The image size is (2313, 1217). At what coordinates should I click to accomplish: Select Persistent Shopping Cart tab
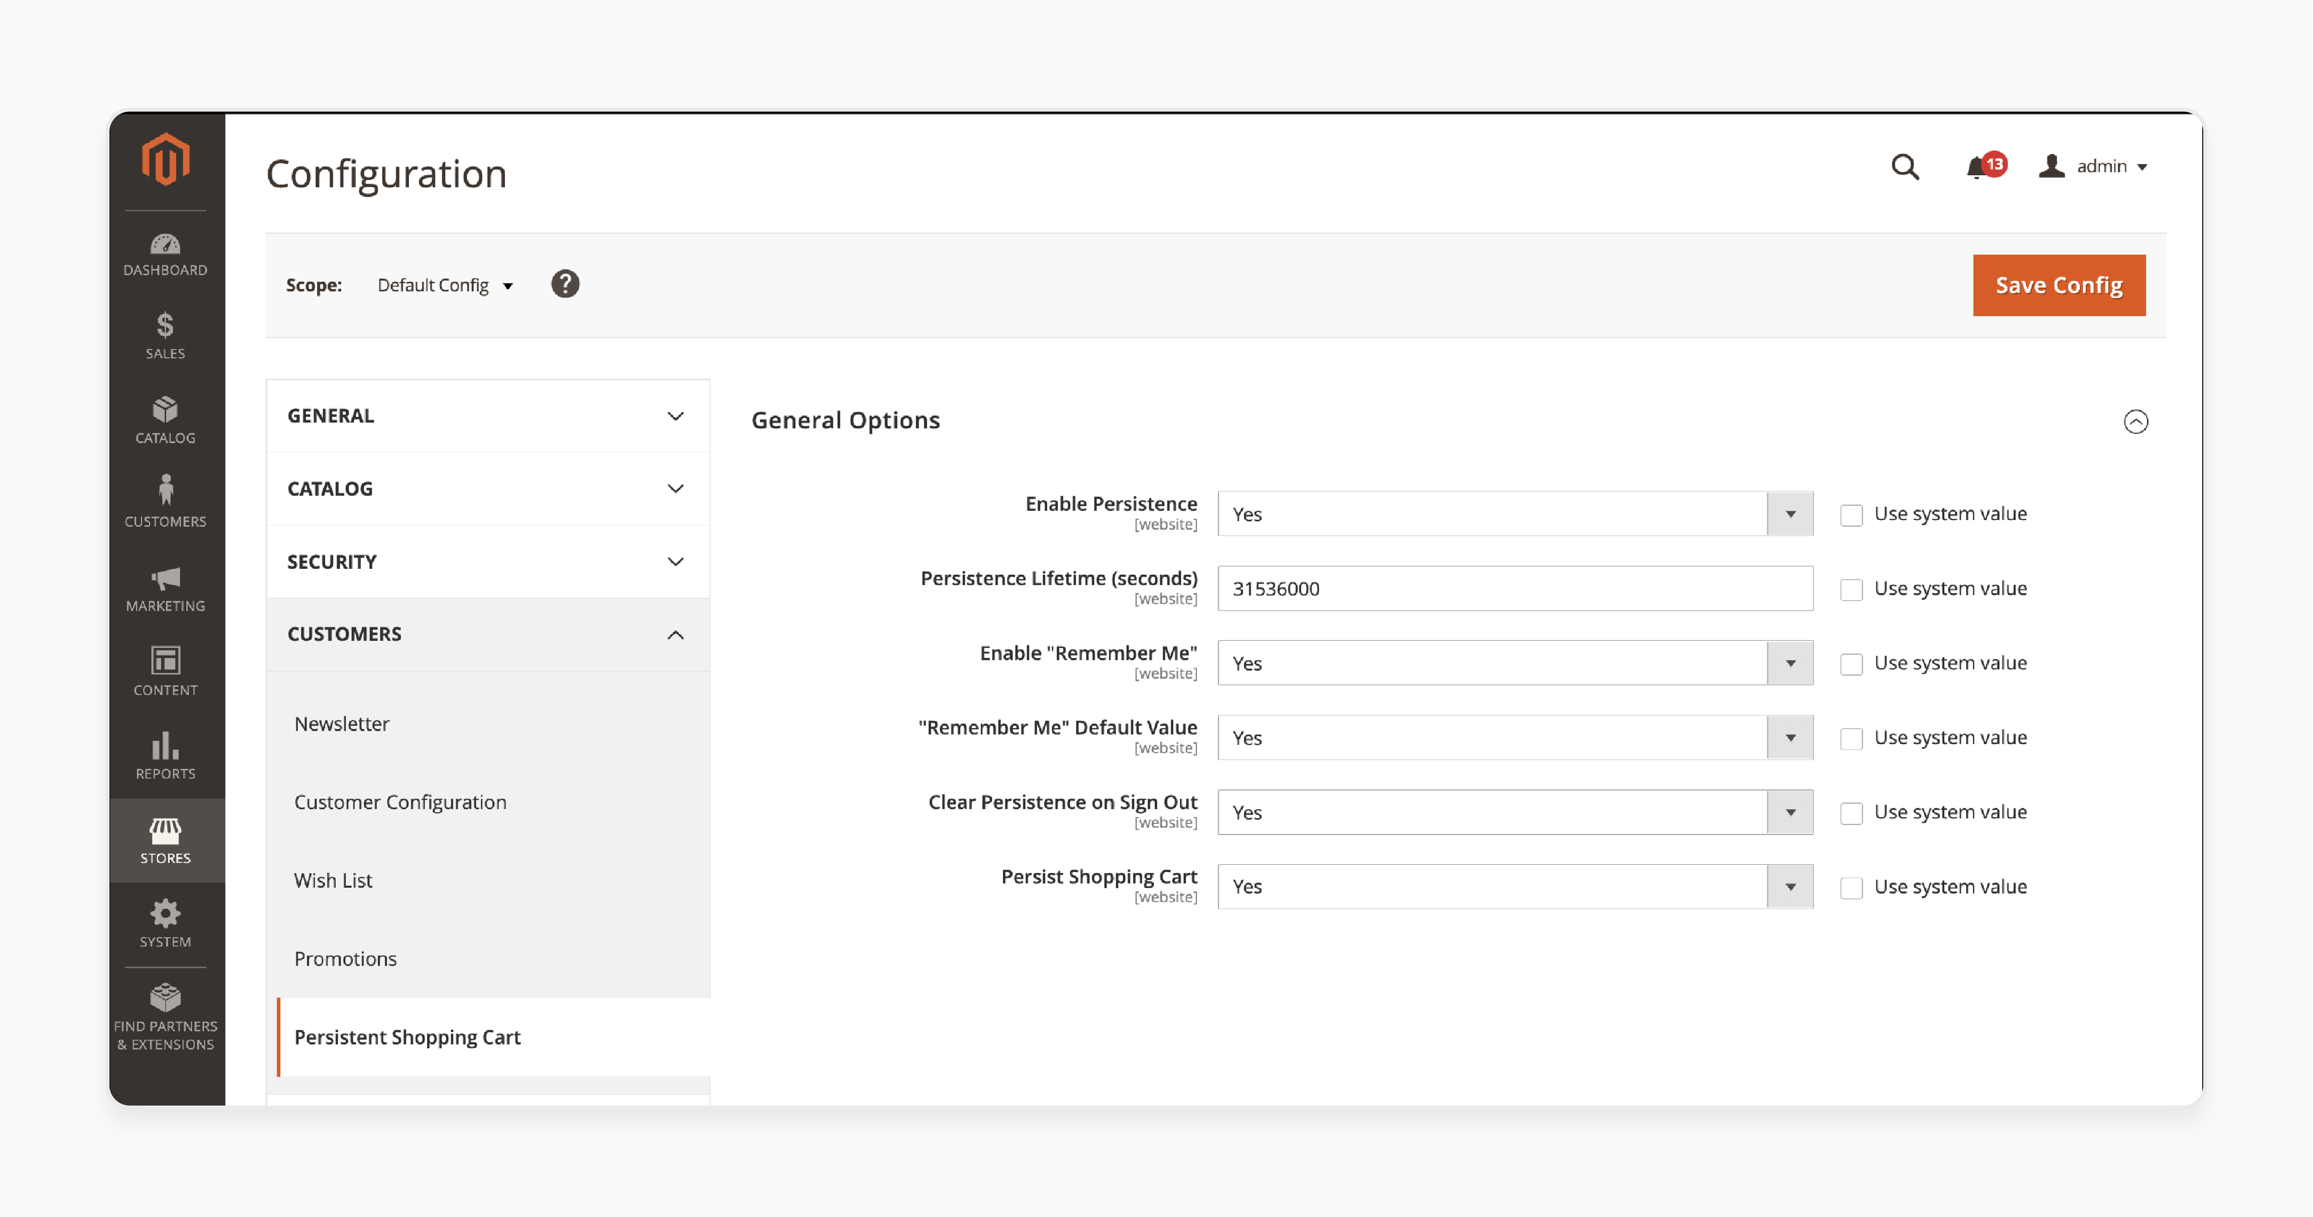(x=493, y=1037)
